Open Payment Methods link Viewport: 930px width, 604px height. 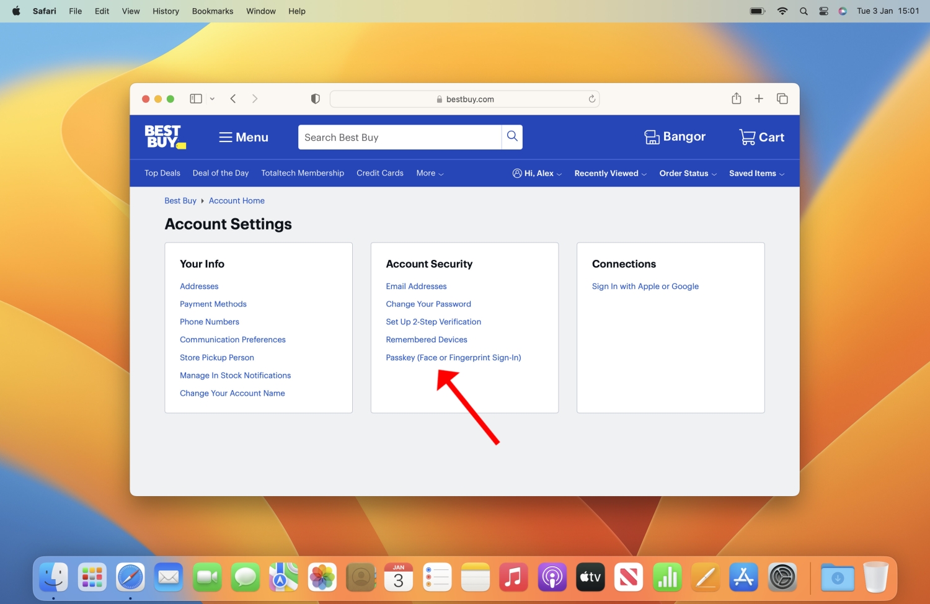click(x=213, y=304)
